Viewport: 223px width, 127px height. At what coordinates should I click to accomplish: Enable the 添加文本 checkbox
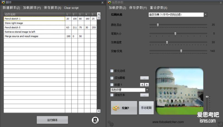point(112,95)
